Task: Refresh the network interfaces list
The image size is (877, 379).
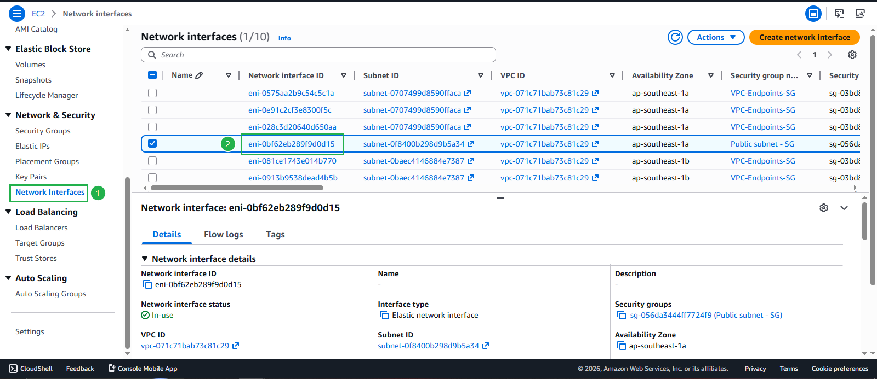Action: point(675,37)
